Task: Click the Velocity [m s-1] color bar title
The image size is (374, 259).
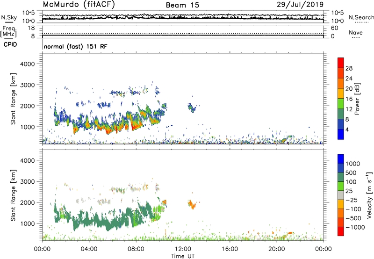Action: (x=369, y=195)
